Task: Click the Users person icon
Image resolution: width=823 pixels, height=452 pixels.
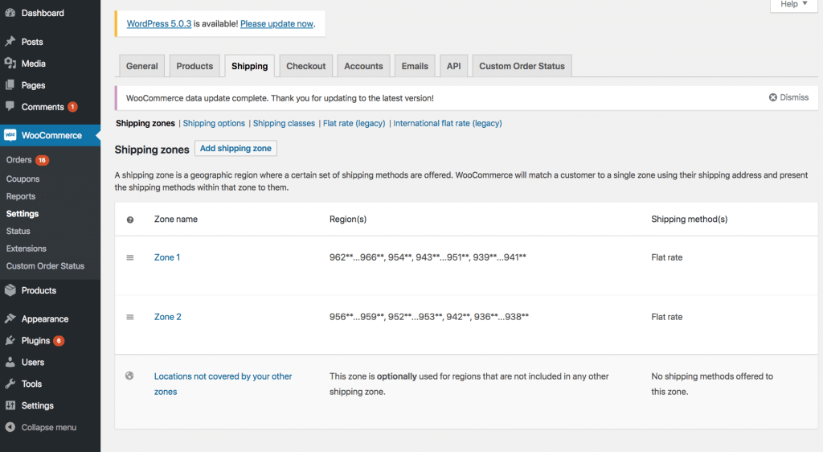Action: coord(10,362)
